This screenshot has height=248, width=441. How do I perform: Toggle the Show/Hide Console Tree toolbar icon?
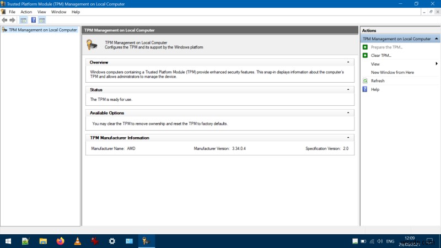click(23, 20)
